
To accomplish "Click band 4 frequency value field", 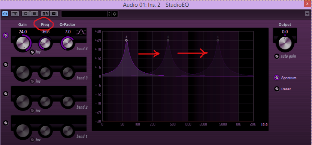I will [x=45, y=32].
